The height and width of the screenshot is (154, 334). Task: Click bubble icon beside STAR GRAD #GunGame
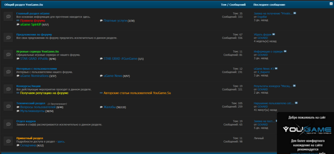click(x=101, y=59)
